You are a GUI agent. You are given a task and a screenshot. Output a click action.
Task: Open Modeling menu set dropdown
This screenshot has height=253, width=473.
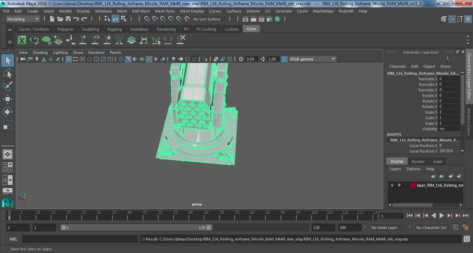click(x=23, y=19)
